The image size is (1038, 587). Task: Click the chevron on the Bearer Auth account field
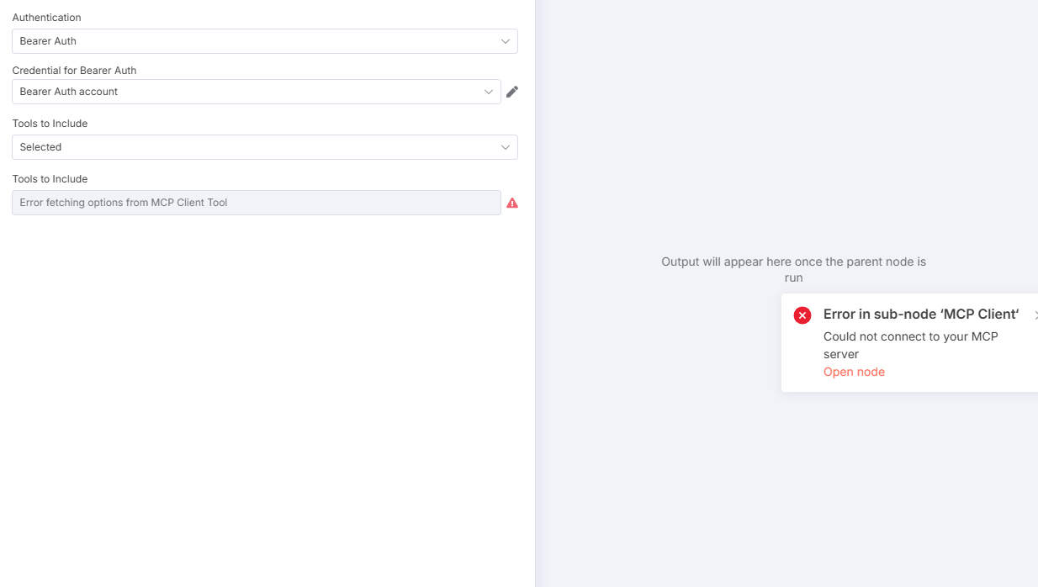click(489, 92)
